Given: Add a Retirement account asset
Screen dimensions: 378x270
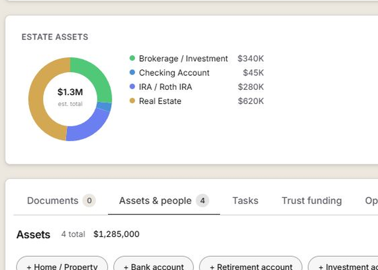Looking at the screenshot, I should pyautogui.click(x=251, y=263).
